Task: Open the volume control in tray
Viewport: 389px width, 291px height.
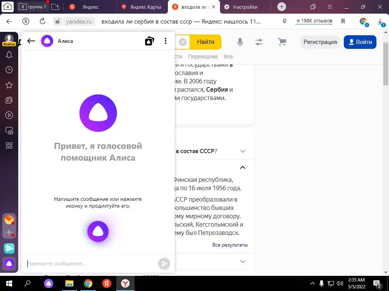Action: 340,283
